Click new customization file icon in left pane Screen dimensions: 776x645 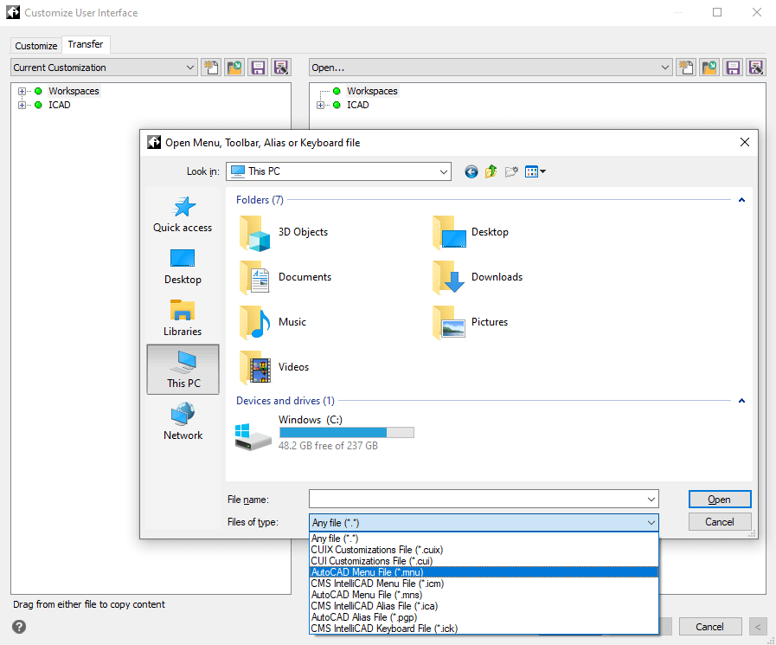tap(211, 68)
